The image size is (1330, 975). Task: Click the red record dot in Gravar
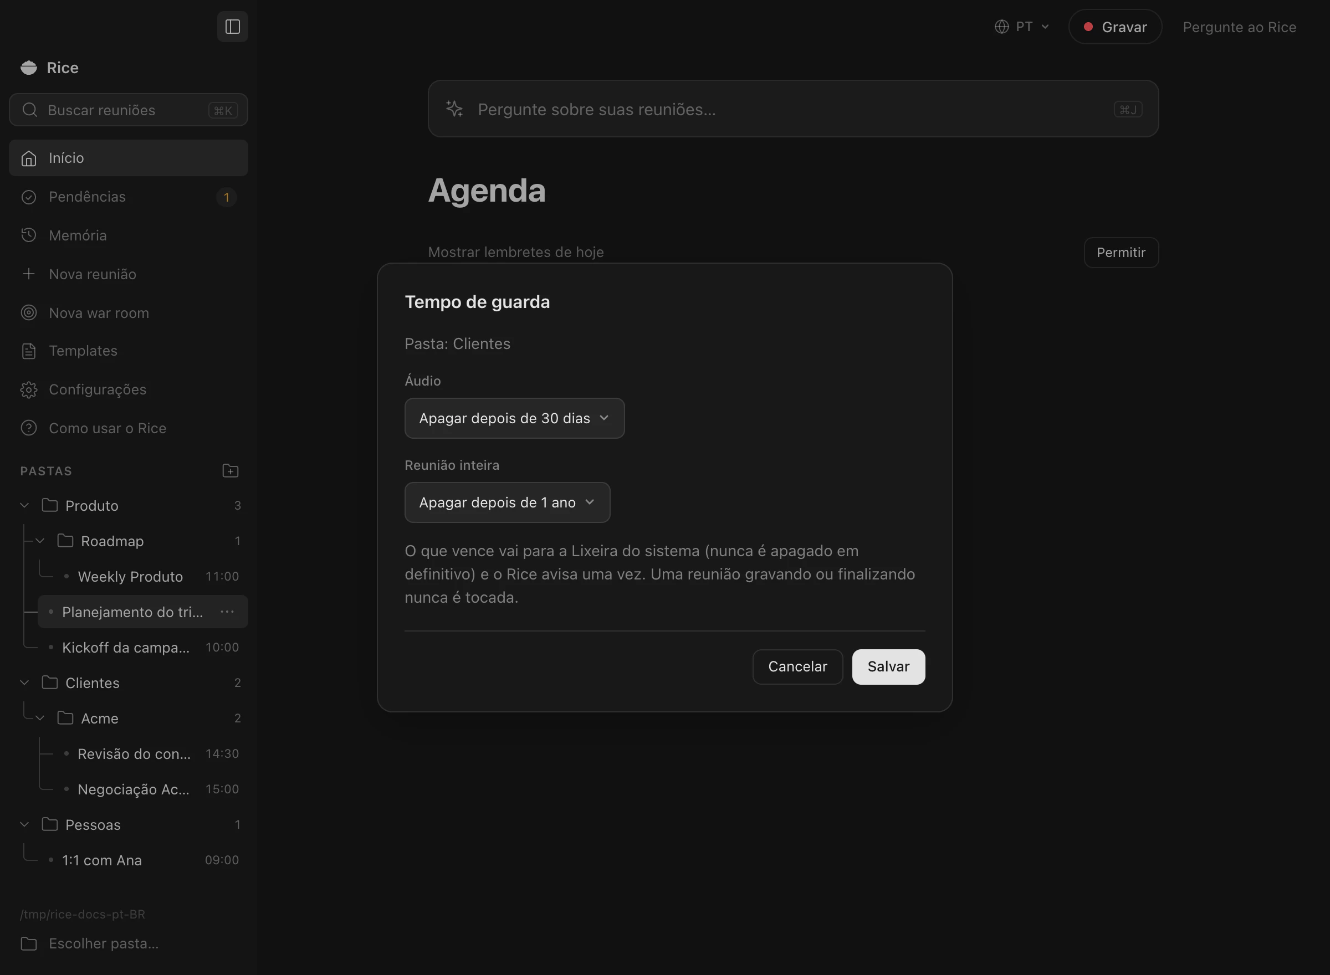pyautogui.click(x=1088, y=27)
